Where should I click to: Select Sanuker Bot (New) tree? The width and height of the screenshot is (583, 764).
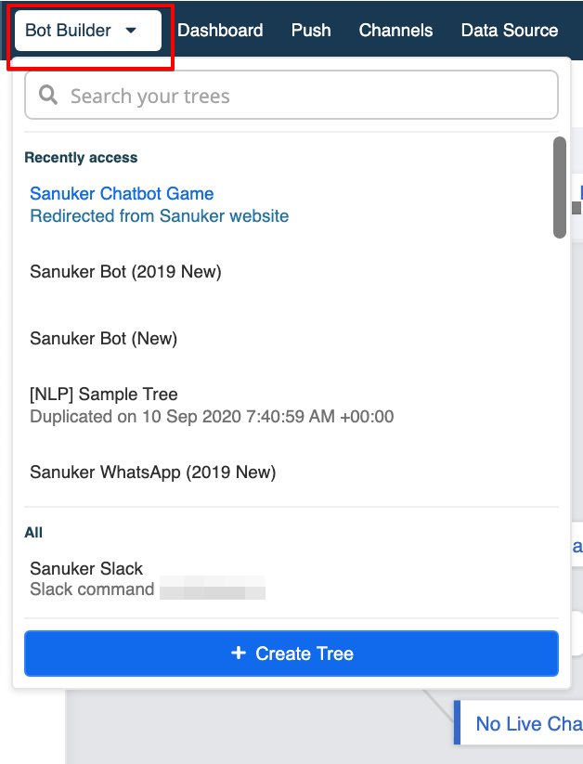103,338
